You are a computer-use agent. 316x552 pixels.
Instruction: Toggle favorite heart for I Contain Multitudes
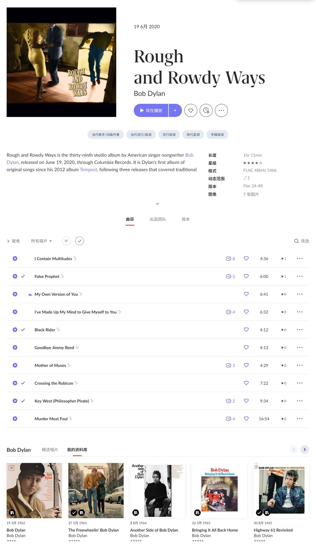point(246,258)
